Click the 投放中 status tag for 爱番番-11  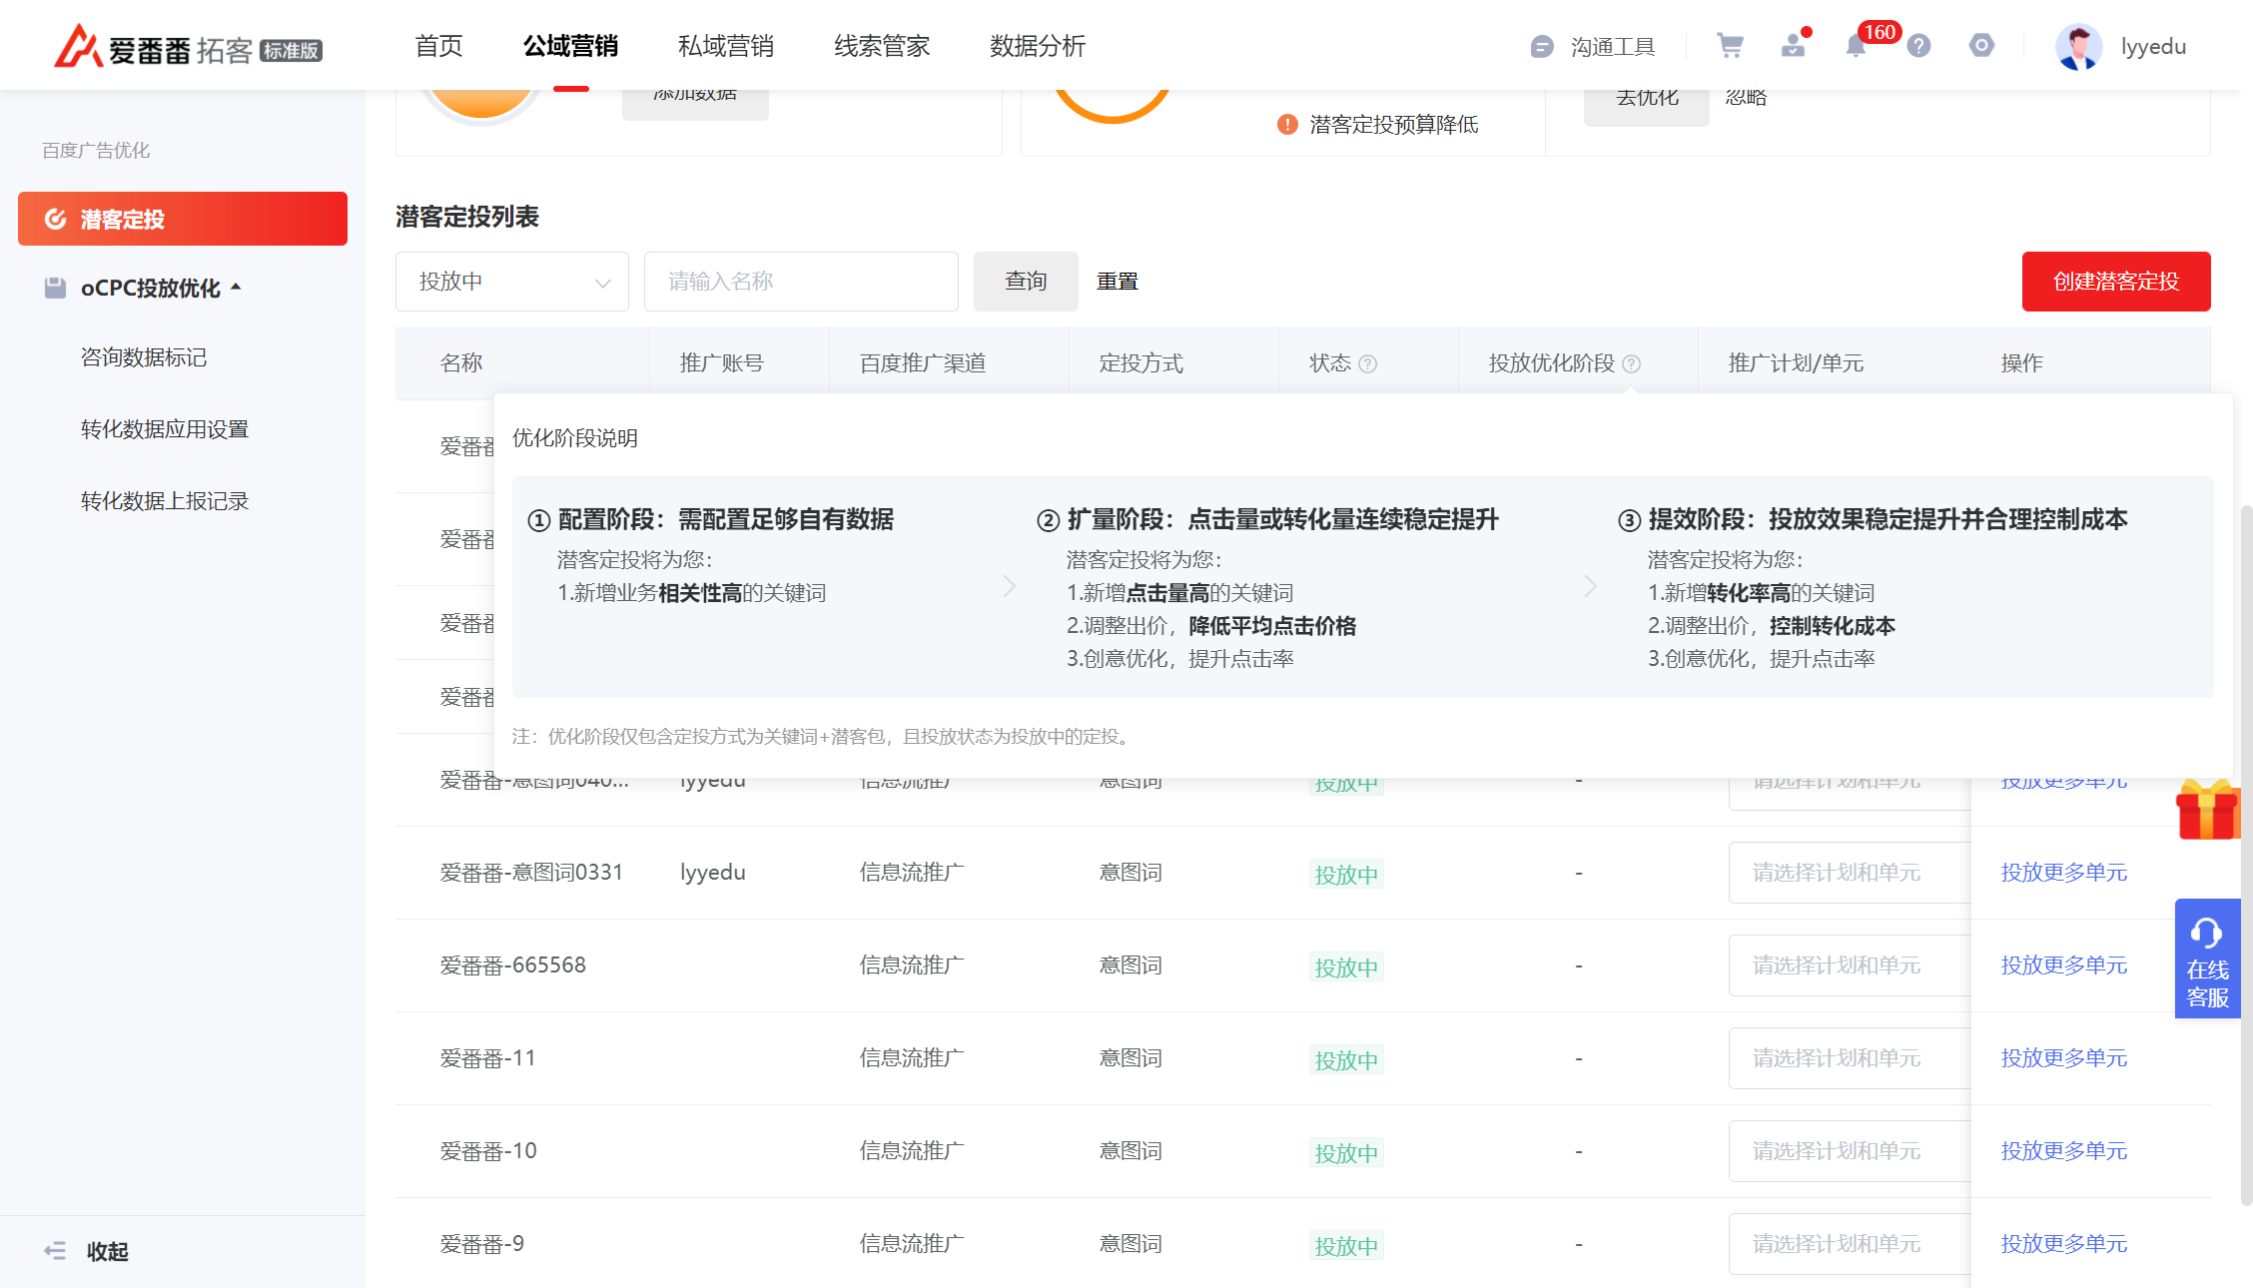click(1346, 1060)
